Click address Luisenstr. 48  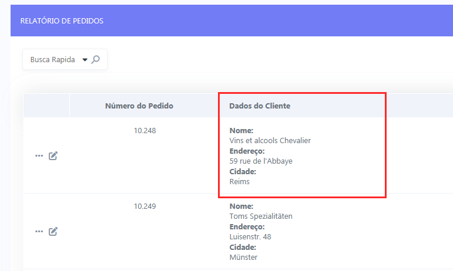coord(250,237)
